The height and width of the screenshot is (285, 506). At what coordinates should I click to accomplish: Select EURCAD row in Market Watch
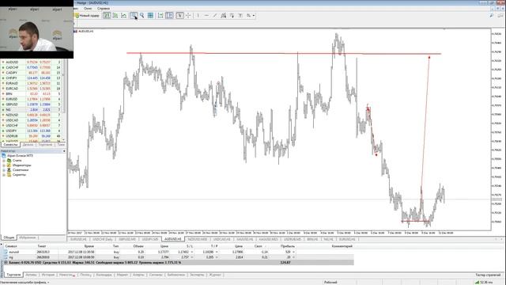coord(32,89)
